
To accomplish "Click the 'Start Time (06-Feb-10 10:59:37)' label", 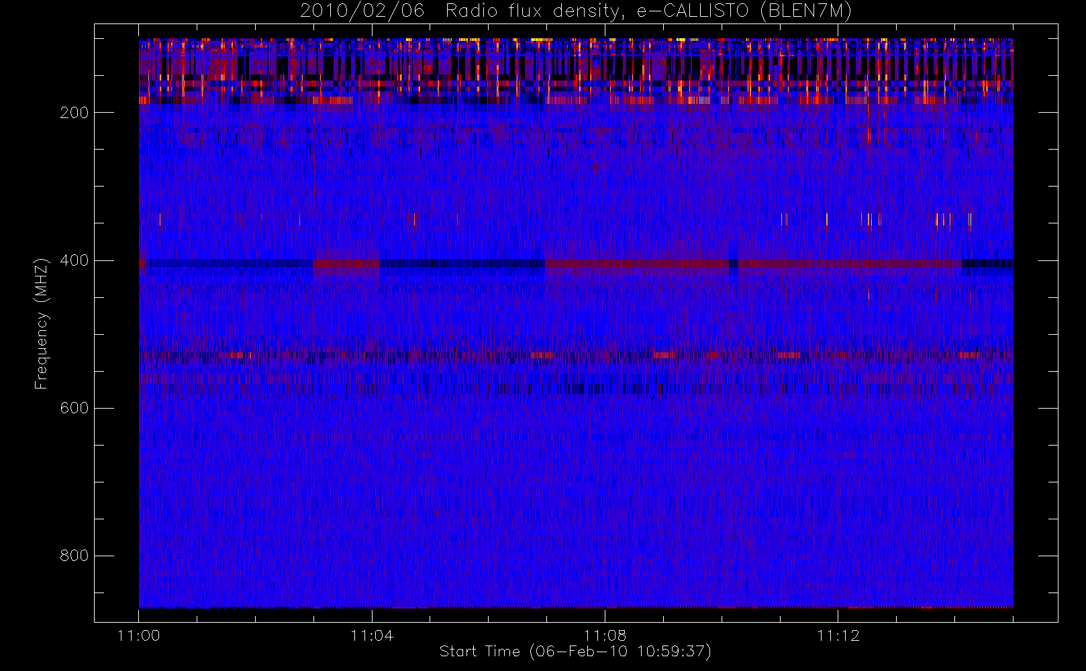I will [x=575, y=652].
